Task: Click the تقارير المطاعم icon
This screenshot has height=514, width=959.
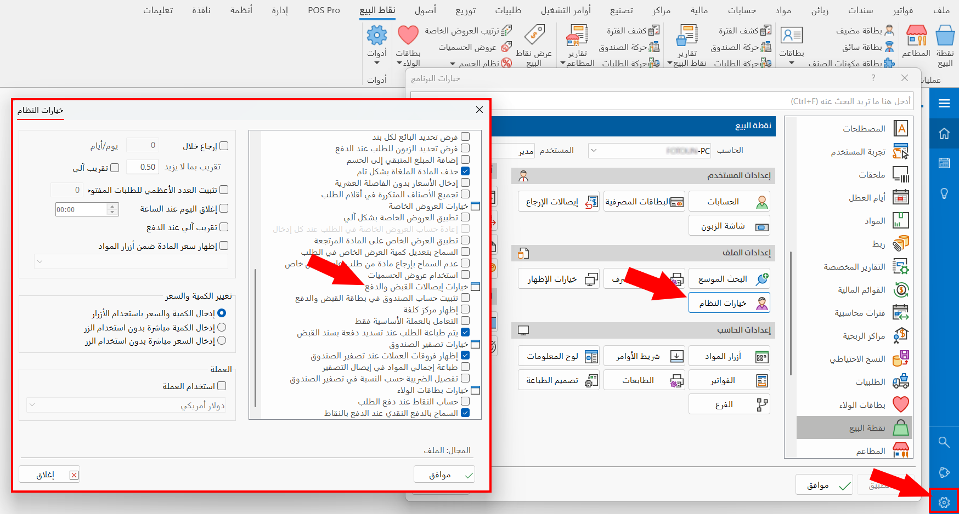Action: tap(577, 45)
